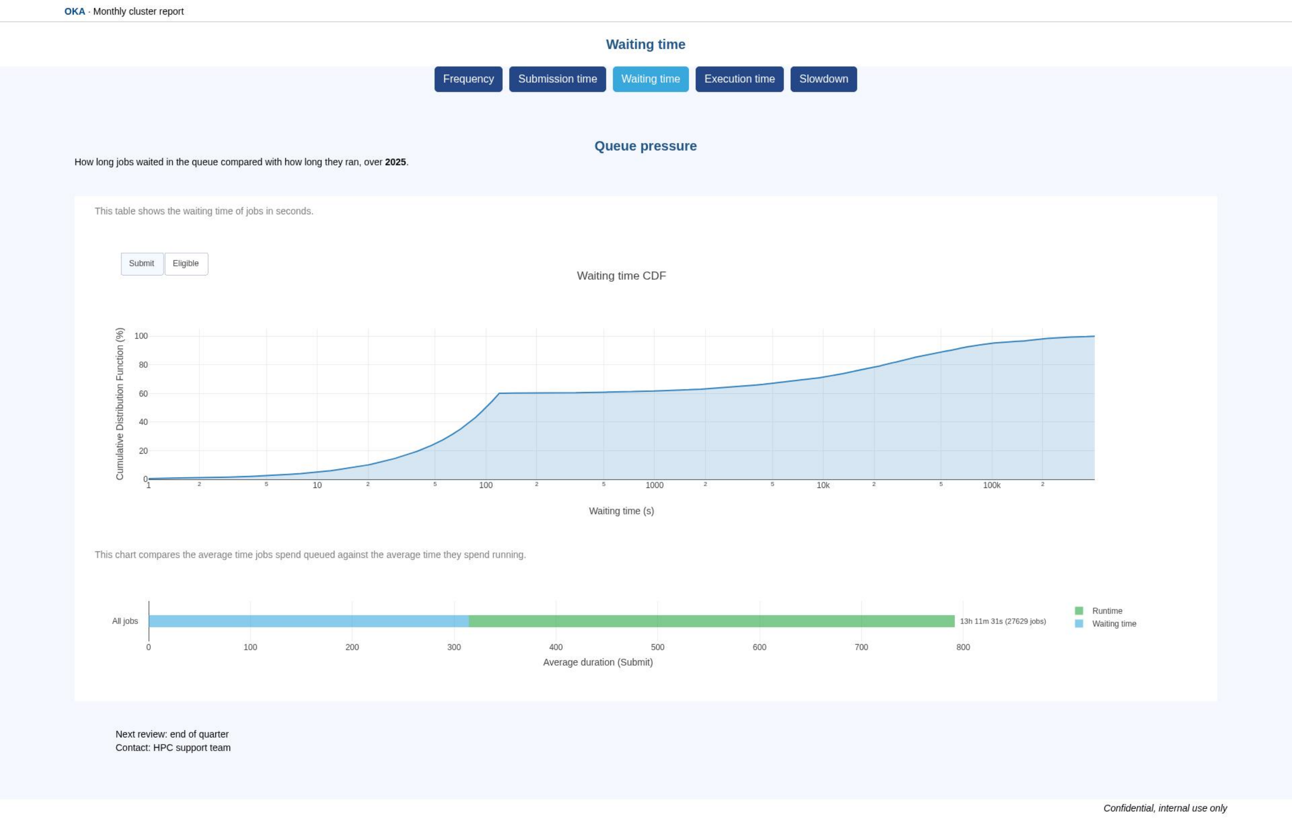
Task: Open the Frequency tab
Action: [469, 79]
